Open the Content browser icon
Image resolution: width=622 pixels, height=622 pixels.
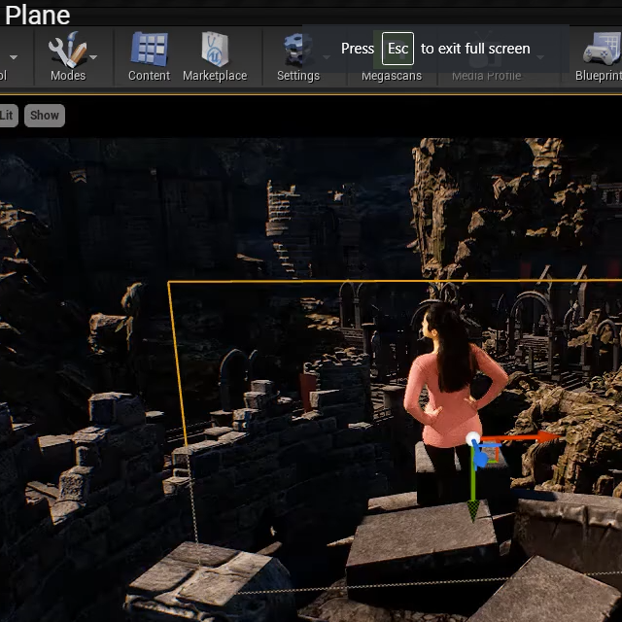(x=149, y=56)
